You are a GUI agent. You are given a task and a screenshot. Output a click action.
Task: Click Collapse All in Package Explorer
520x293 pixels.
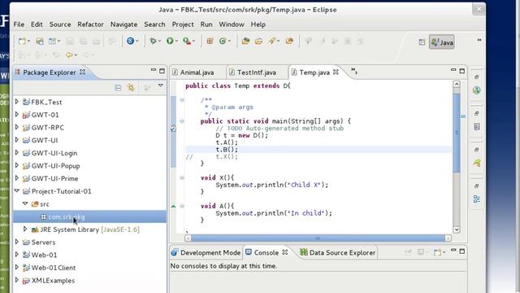[x=118, y=88]
